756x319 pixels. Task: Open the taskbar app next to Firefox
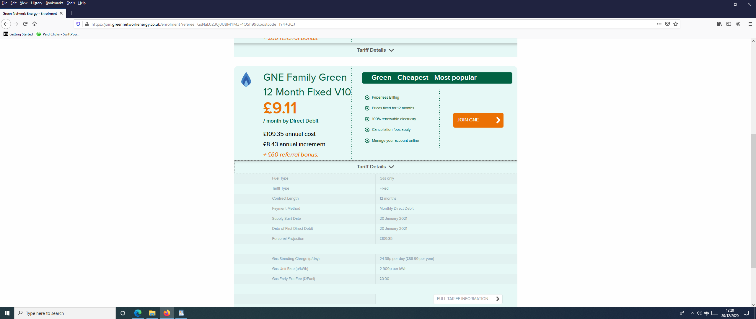coord(181,313)
